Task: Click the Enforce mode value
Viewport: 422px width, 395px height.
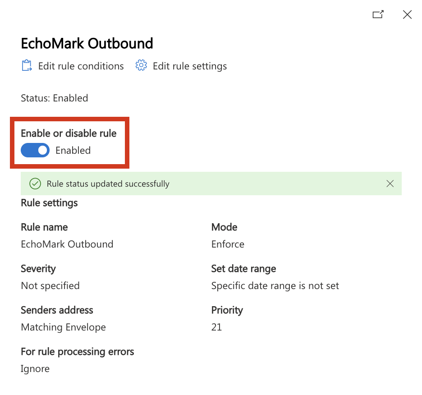Action: [x=228, y=244]
